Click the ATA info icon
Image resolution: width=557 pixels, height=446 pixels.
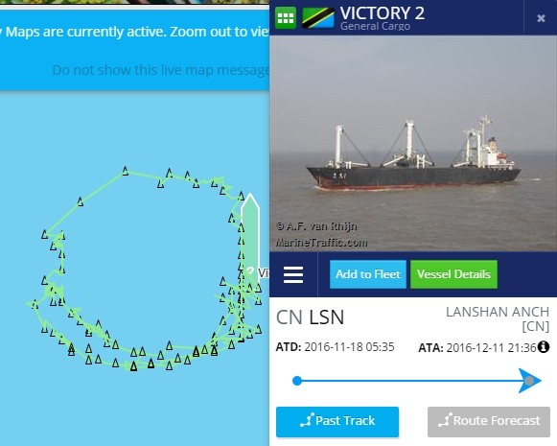(544, 346)
